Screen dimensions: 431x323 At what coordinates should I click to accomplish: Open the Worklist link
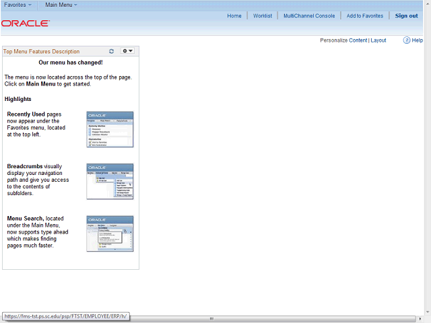point(263,16)
